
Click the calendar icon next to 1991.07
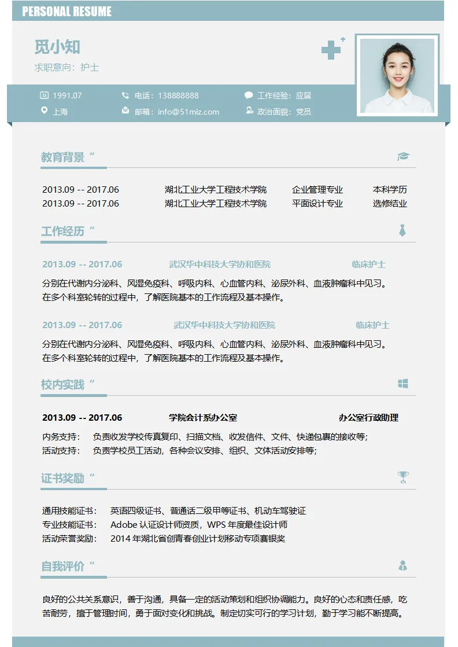44,95
